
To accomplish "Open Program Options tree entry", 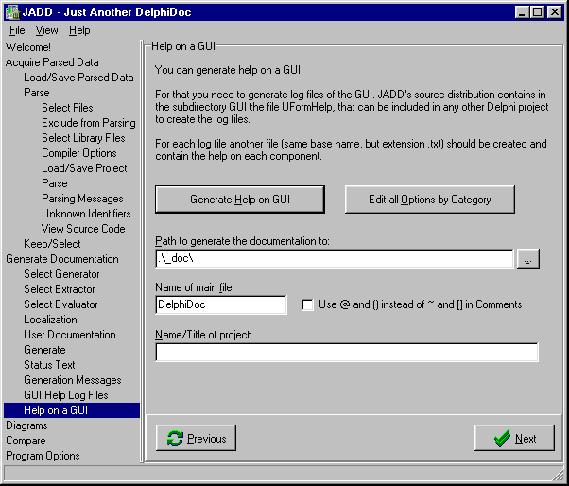I will (43, 456).
